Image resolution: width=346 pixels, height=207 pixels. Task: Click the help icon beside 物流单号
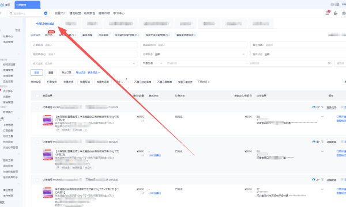(45, 54)
